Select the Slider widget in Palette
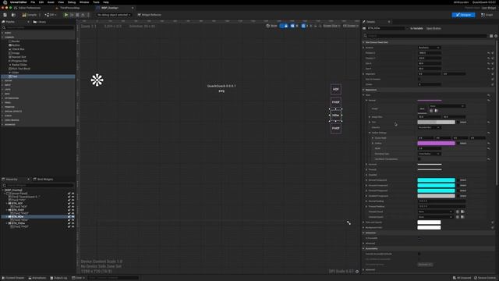Image resolution: width=499 pixels, height=281 pixels. 14,73
